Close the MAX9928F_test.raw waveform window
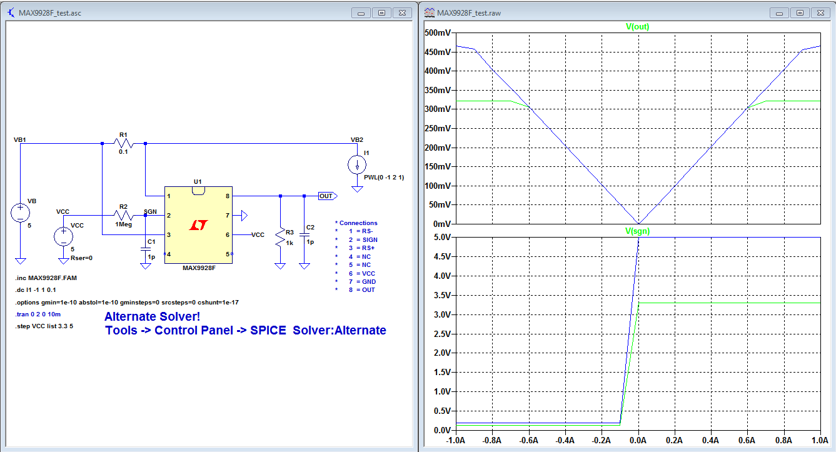The image size is (836, 452). click(x=820, y=12)
